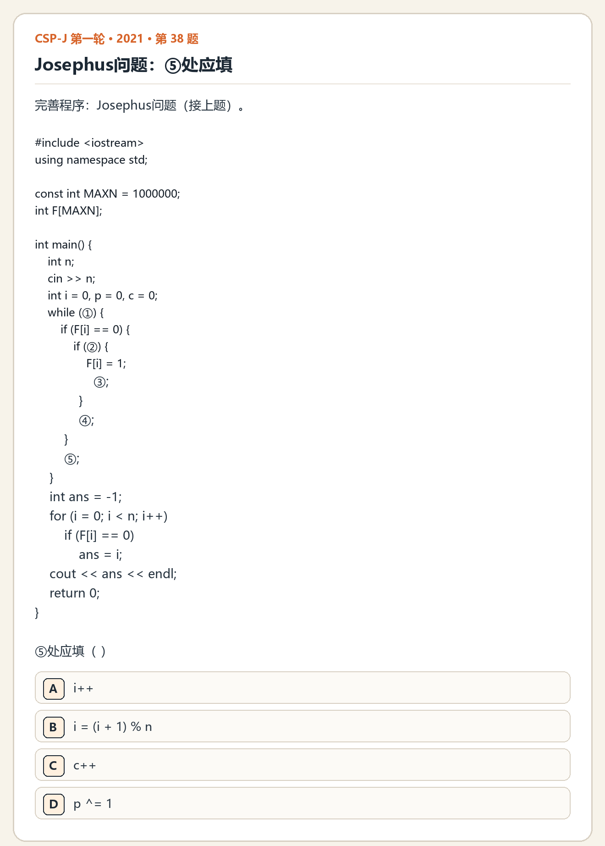Screen dimensions: 605x846
Task: Click the blank ⑤ marker in the code
Action: coord(71,459)
